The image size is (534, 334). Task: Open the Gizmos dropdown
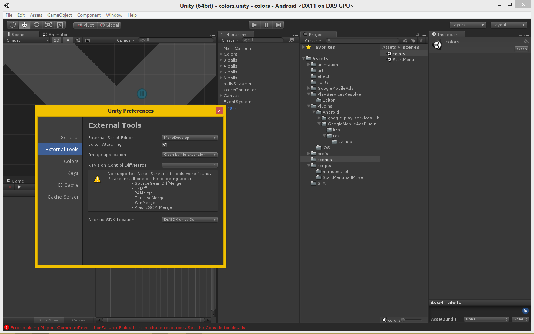[x=125, y=40]
